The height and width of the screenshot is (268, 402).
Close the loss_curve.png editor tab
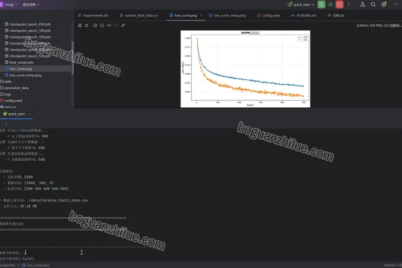click(201, 16)
